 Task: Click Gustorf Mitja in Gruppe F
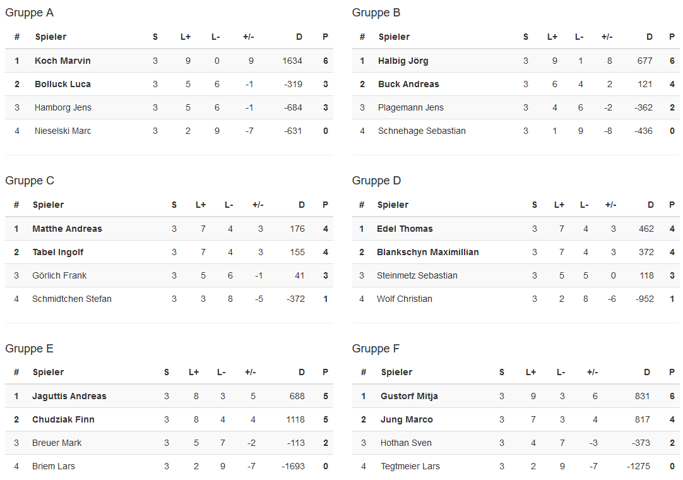[409, 397]
